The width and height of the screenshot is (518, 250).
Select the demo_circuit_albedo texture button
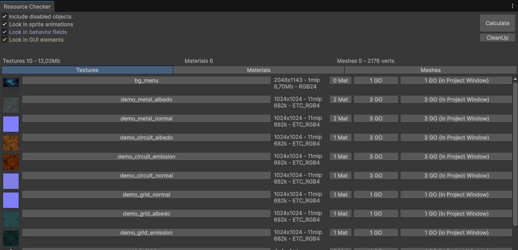(x=147, y=138)
